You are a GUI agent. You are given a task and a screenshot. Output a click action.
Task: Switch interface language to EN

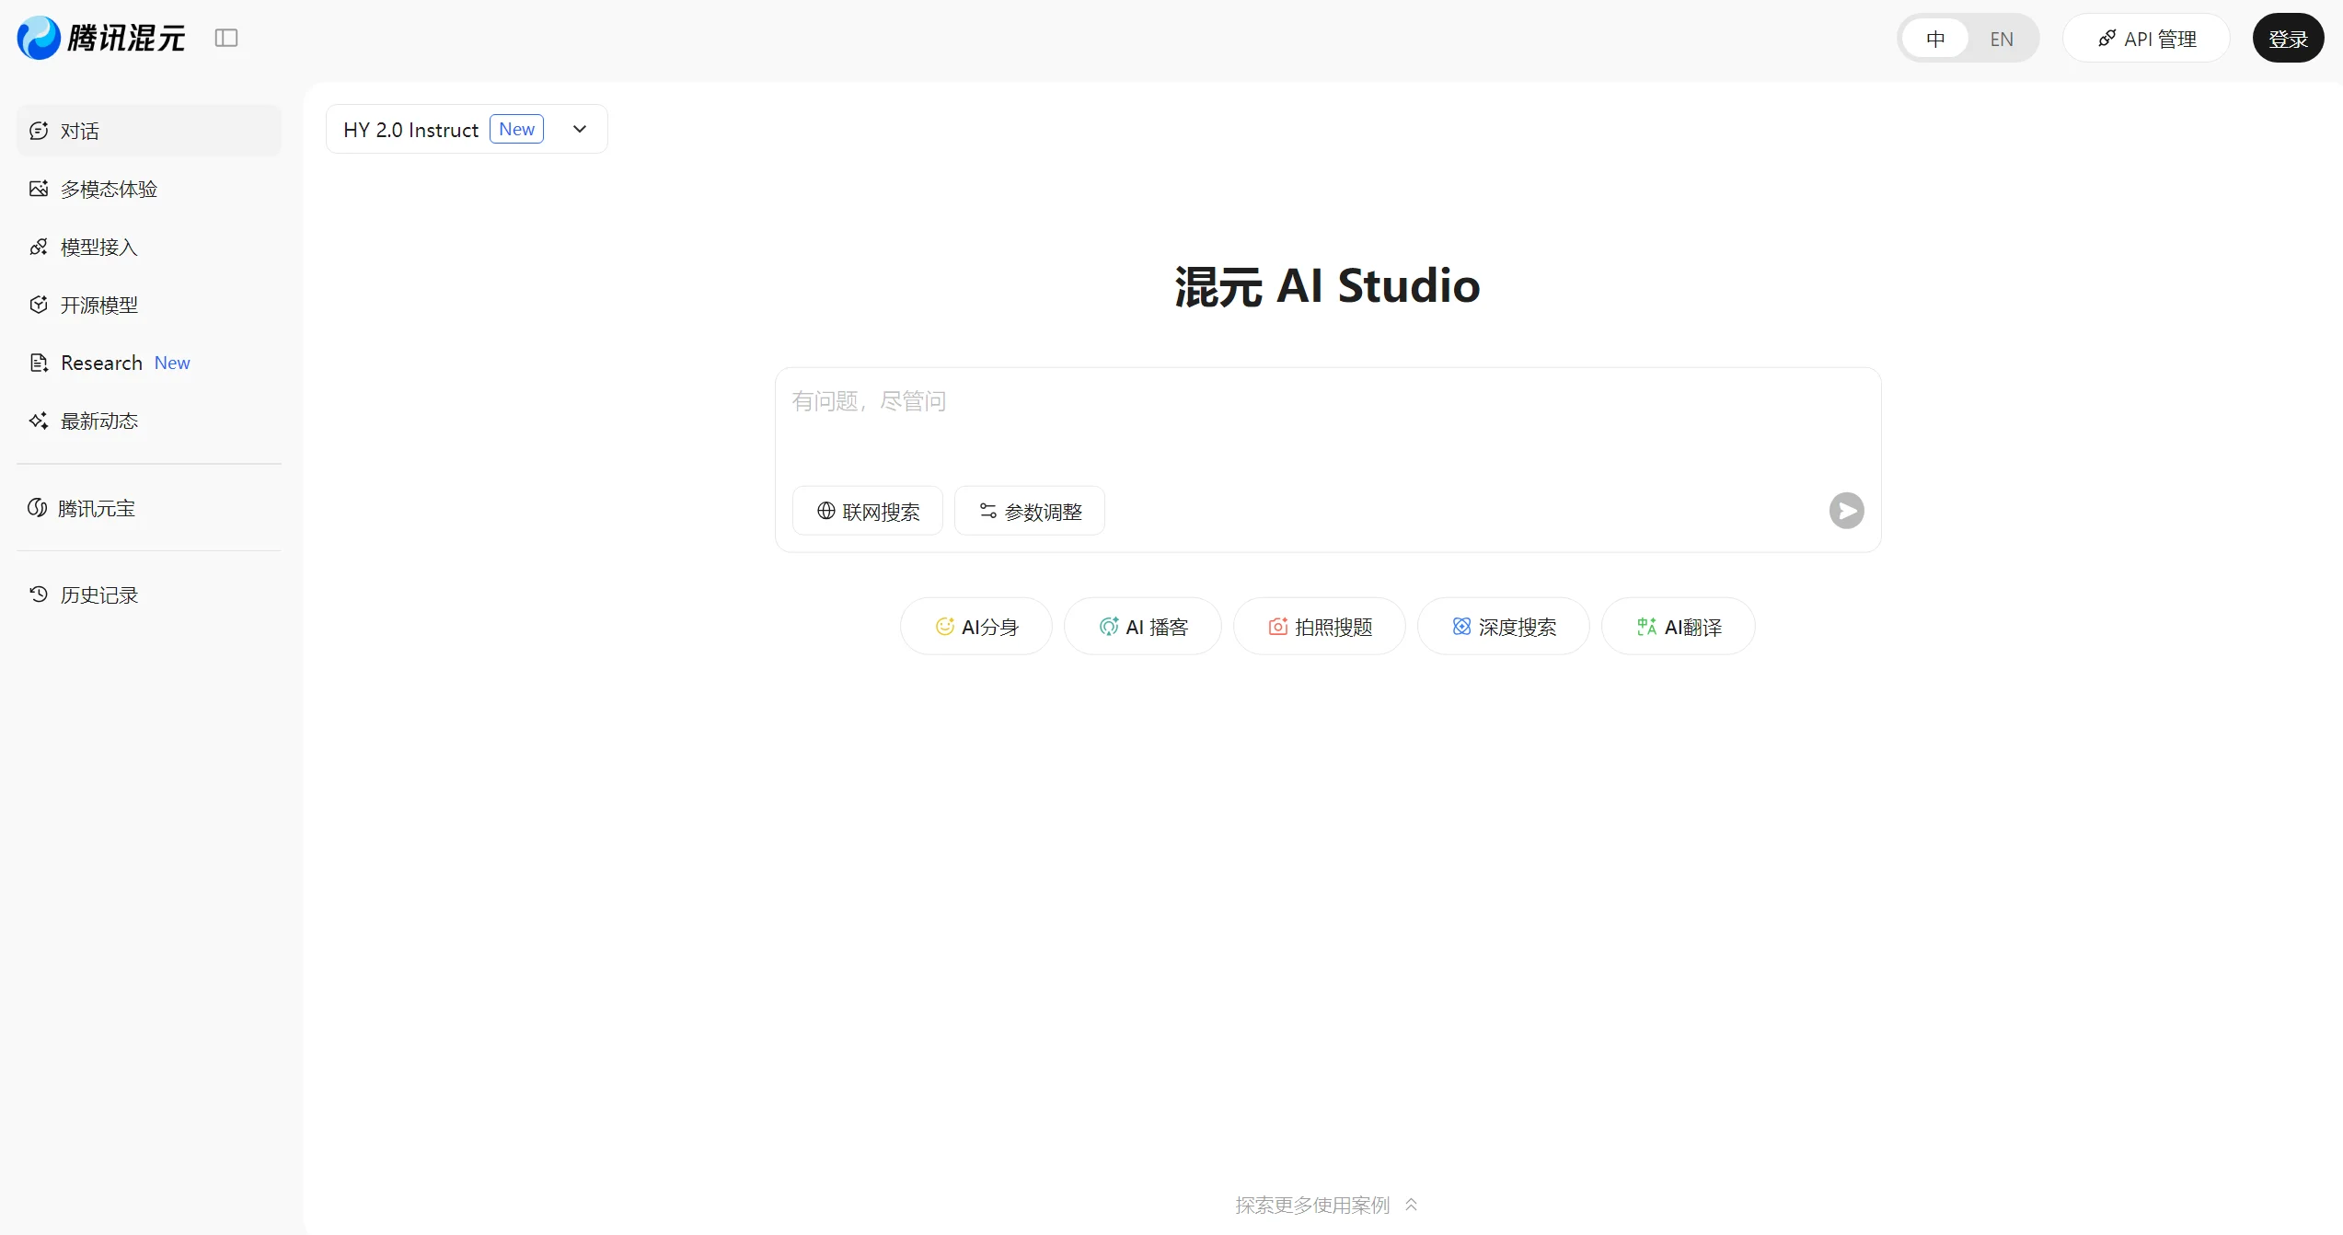tap(2002, 39)
